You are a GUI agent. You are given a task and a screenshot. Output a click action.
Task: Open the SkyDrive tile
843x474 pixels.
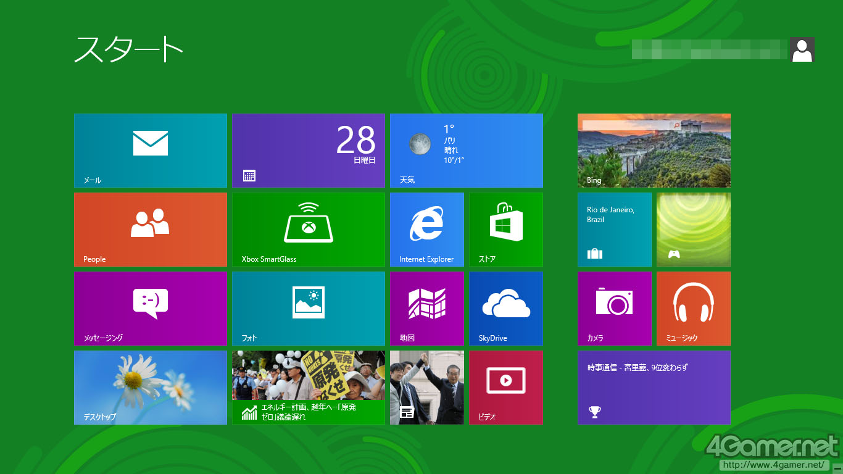click(506, 309)
